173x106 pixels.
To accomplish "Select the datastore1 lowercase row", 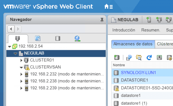I will tap(142, 95).
